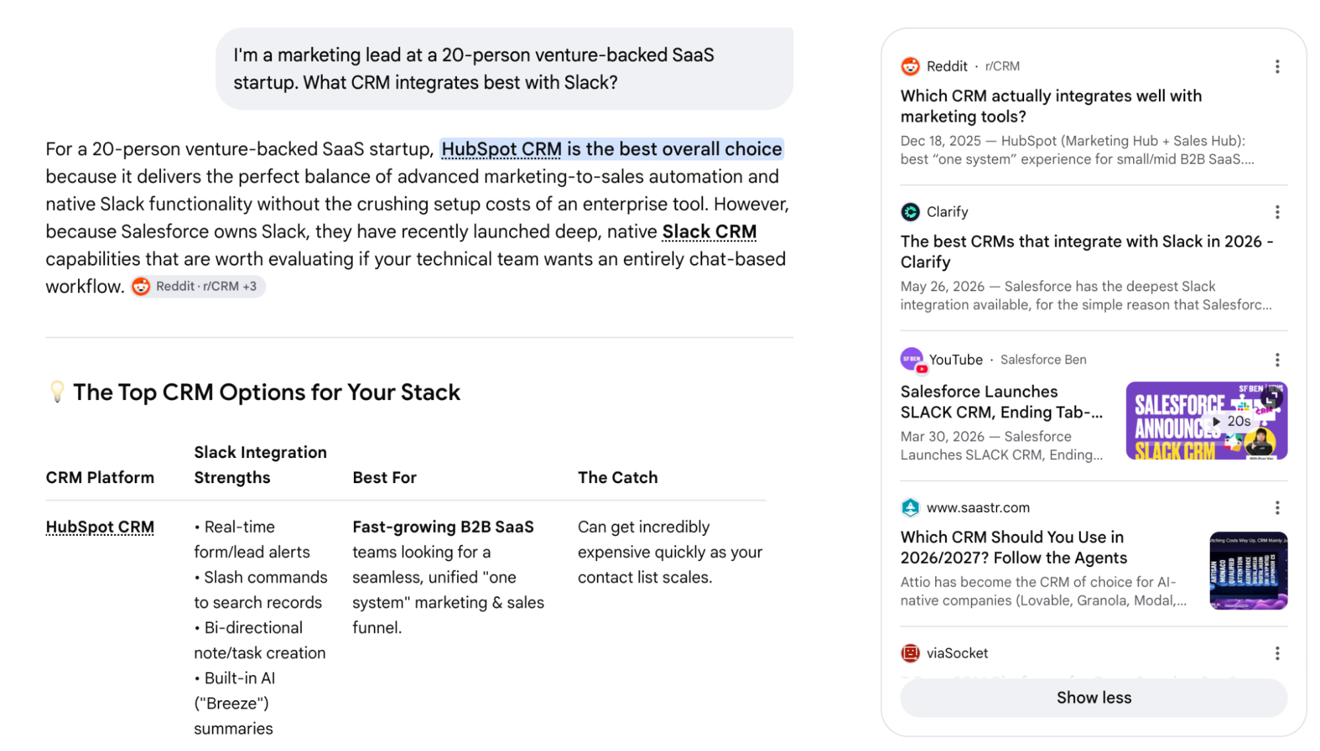Image resolution: width=1320 pixels, height=751 pixels.
Task: Click the saastr.com site favicon
Action: 910,507
